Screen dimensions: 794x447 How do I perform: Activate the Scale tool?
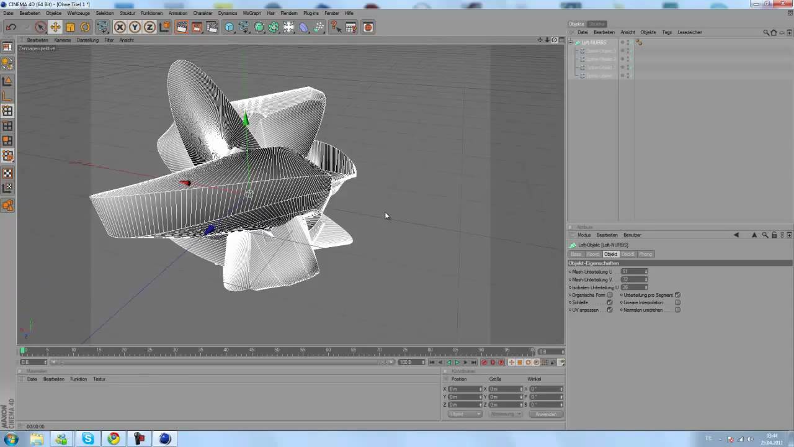[70, 27]
